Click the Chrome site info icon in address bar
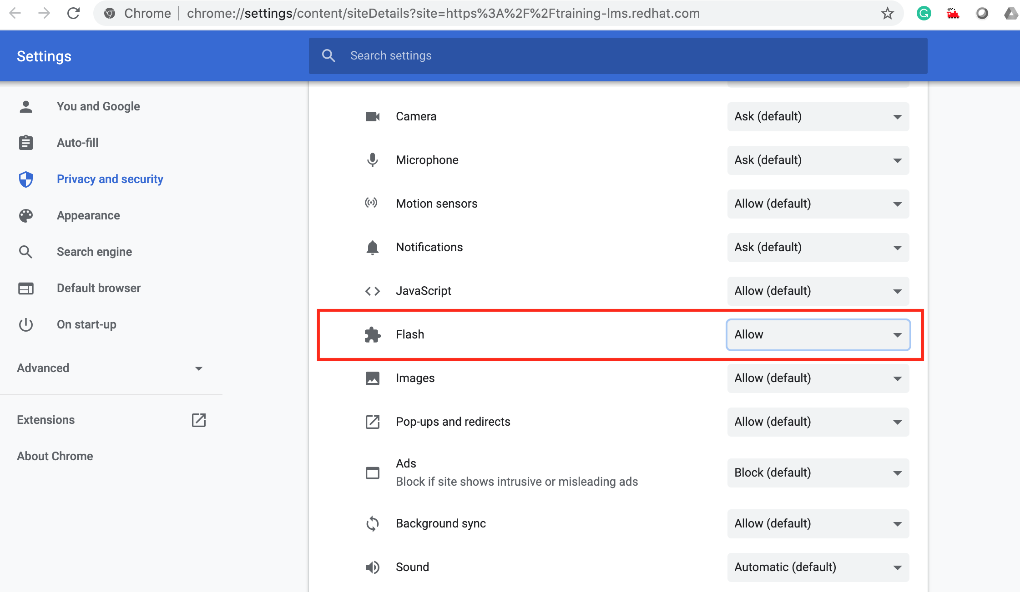 (x=110, y=13)
